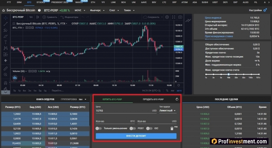
Task: Click the back arrow in chart sidebar
Action: 6,60
